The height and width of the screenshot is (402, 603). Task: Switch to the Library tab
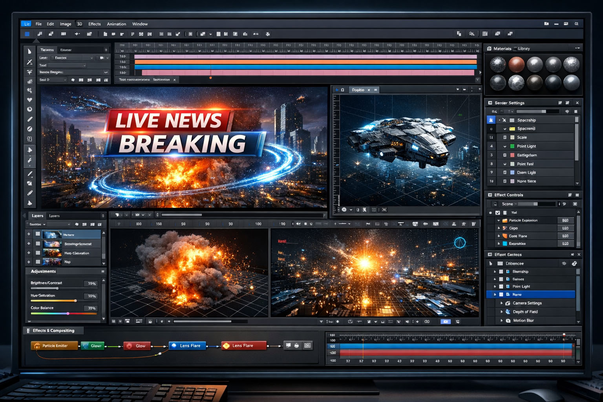coord(524,49)
